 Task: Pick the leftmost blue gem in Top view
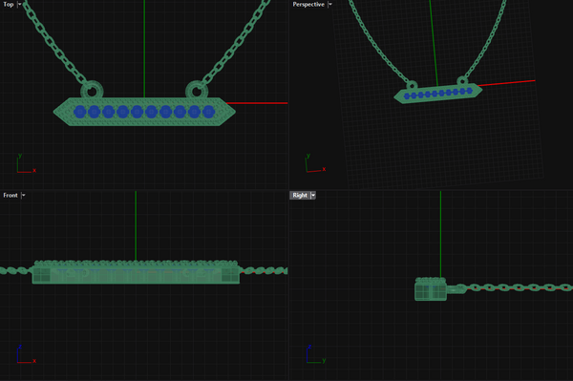pos(80,112)
